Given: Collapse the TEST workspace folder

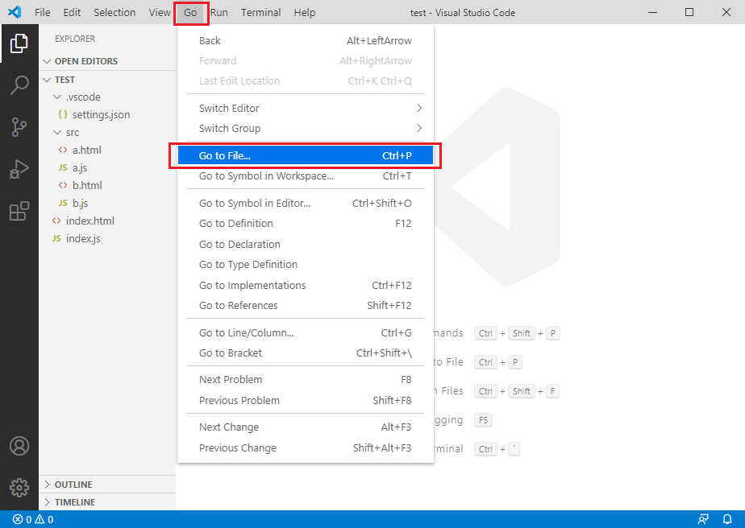Looking at the screenshot, I should point(47,80).
